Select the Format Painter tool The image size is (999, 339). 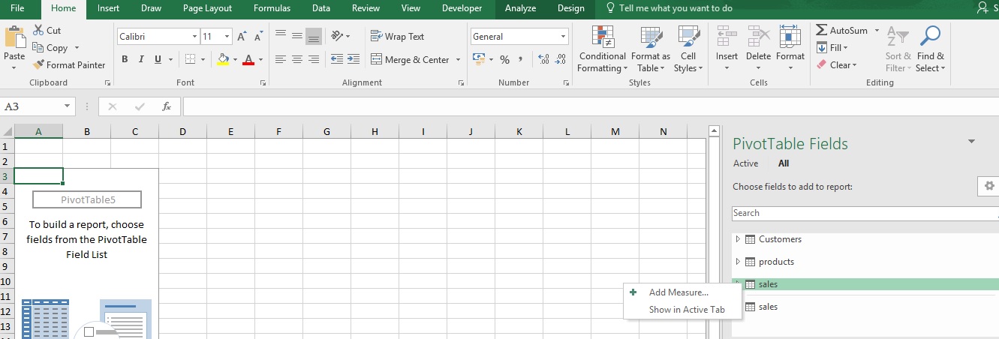click(x=69, y=65)
